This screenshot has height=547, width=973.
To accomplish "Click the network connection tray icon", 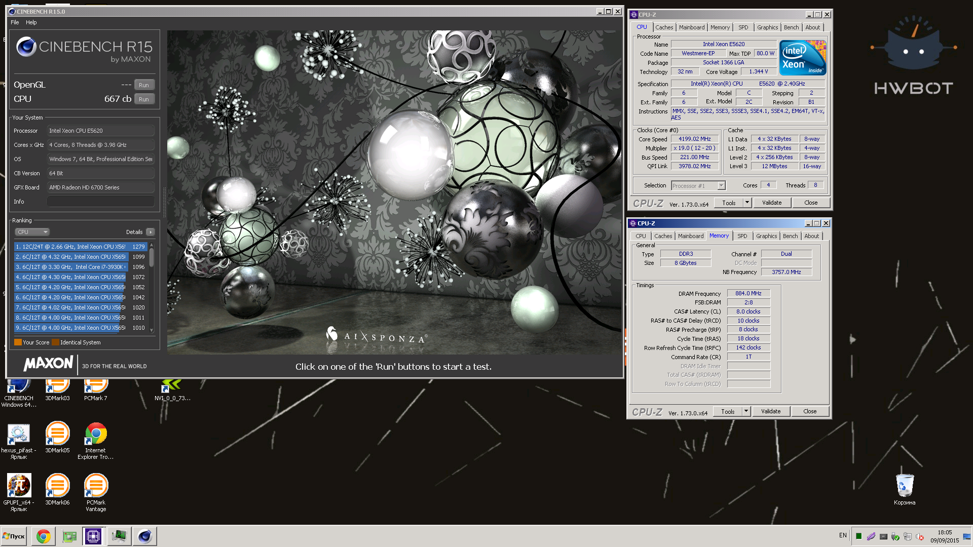I will (908, 536).
